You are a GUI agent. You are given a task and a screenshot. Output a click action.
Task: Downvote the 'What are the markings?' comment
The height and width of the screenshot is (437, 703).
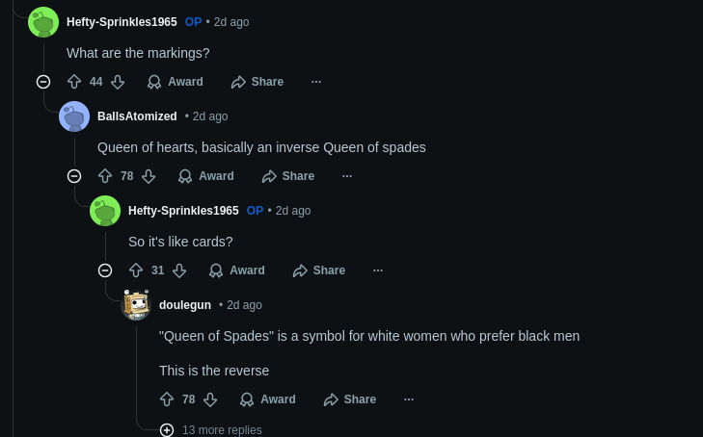coord(118,82)
